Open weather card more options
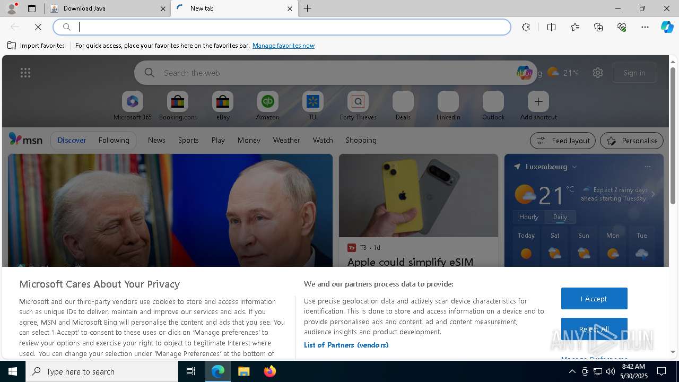679x382 pixels. [x=647, y=167]
